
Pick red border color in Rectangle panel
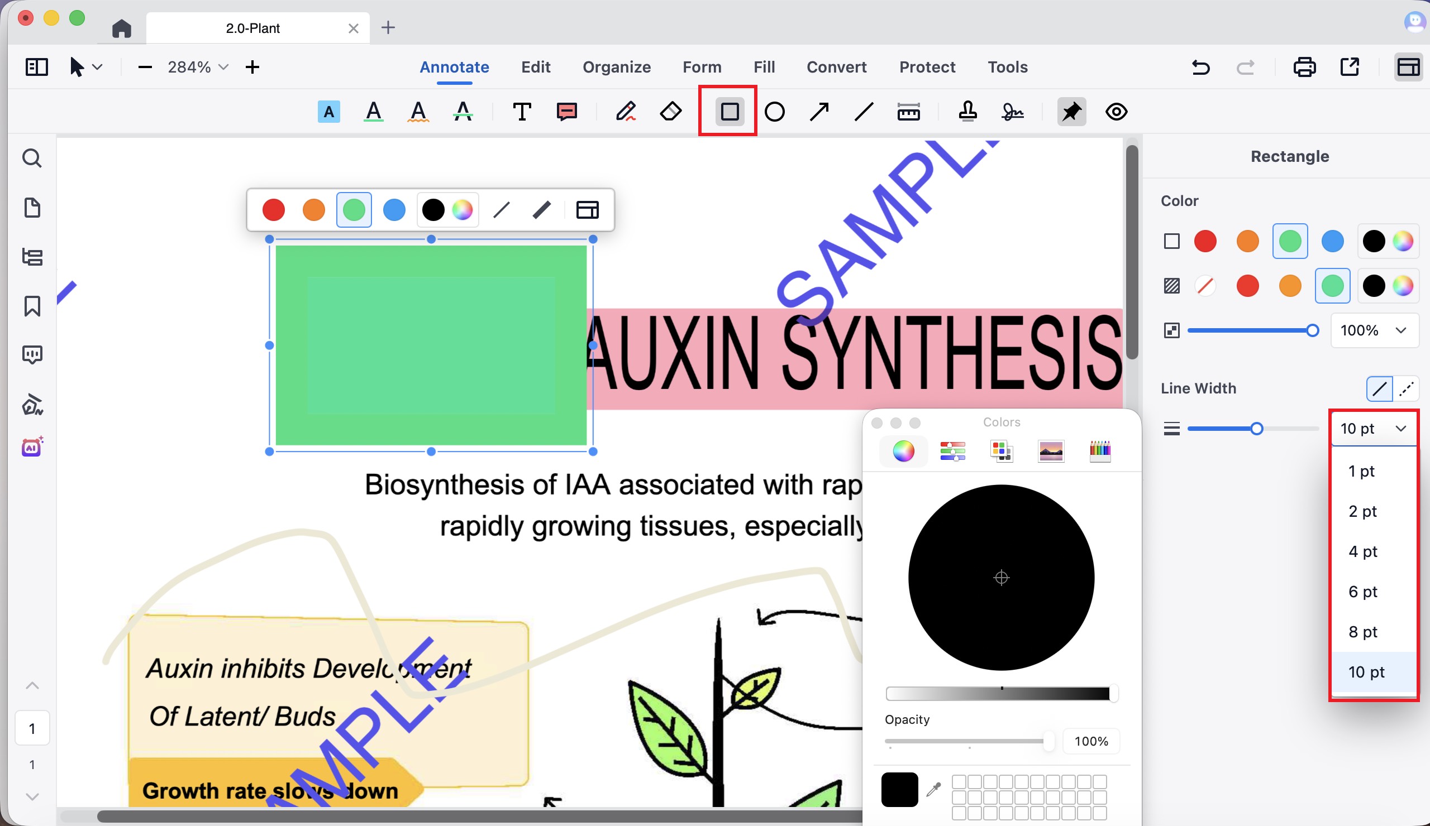1205,242
